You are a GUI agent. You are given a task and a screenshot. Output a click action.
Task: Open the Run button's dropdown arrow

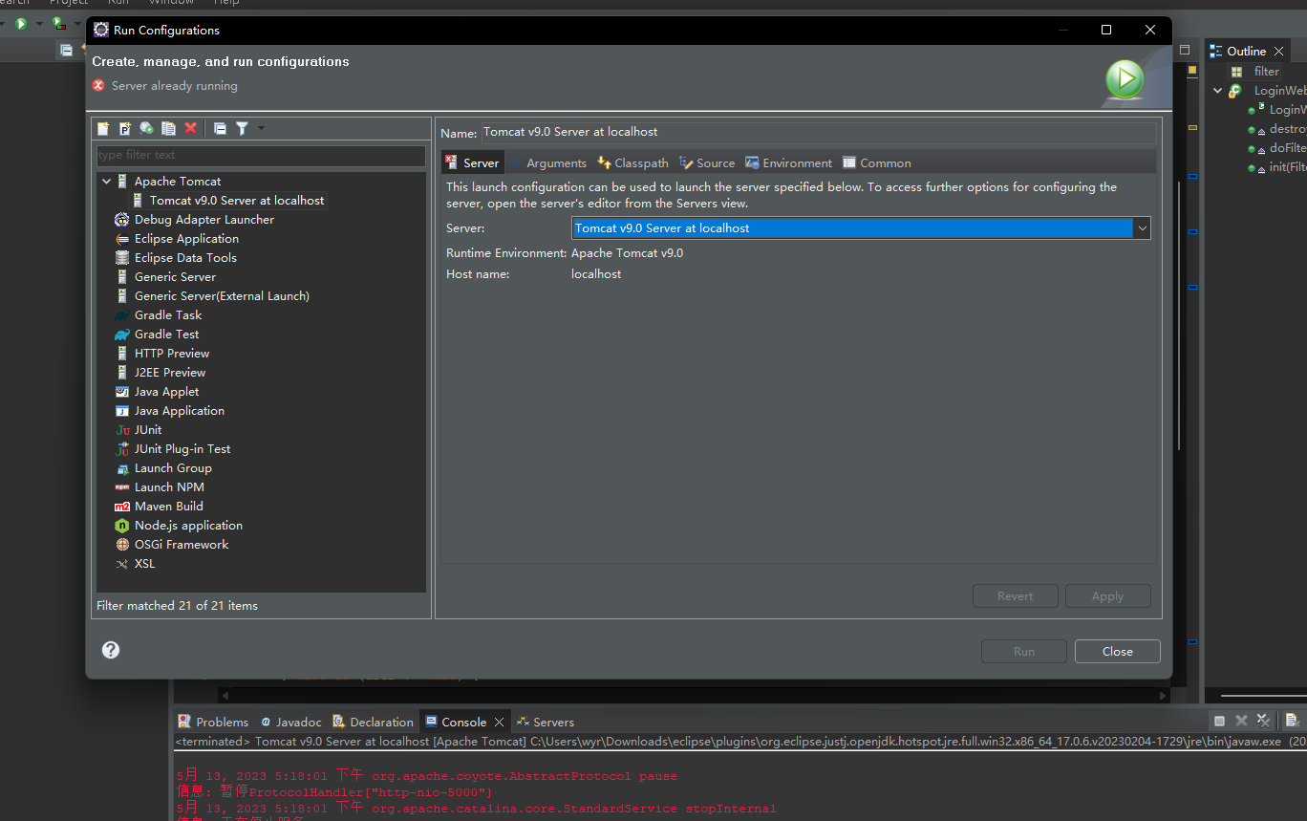[x=39, y=23]
